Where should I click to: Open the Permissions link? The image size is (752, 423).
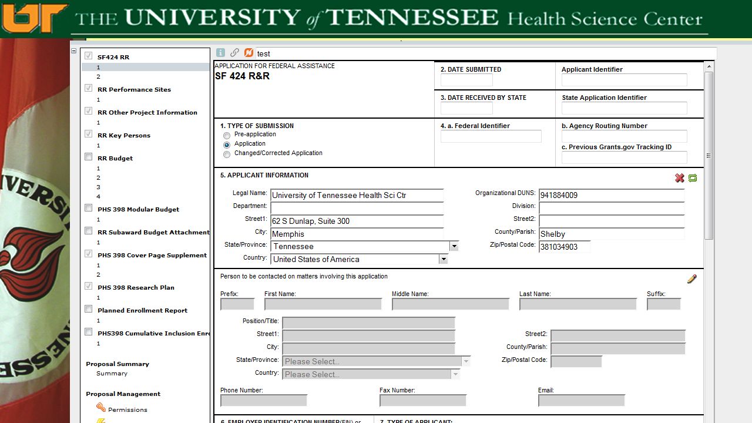(127, 410)
